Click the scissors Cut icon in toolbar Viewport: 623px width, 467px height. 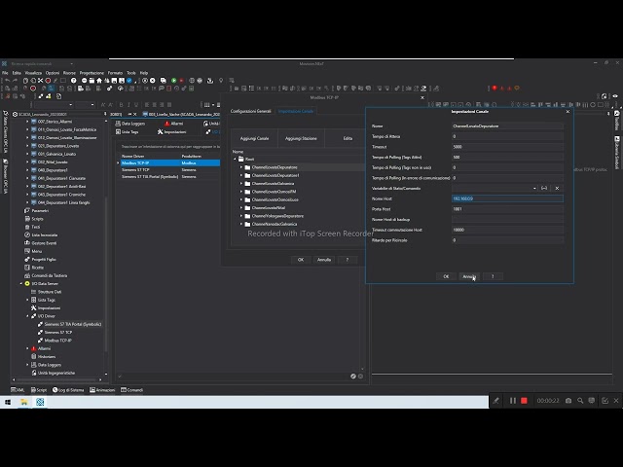tap(40, 80)
